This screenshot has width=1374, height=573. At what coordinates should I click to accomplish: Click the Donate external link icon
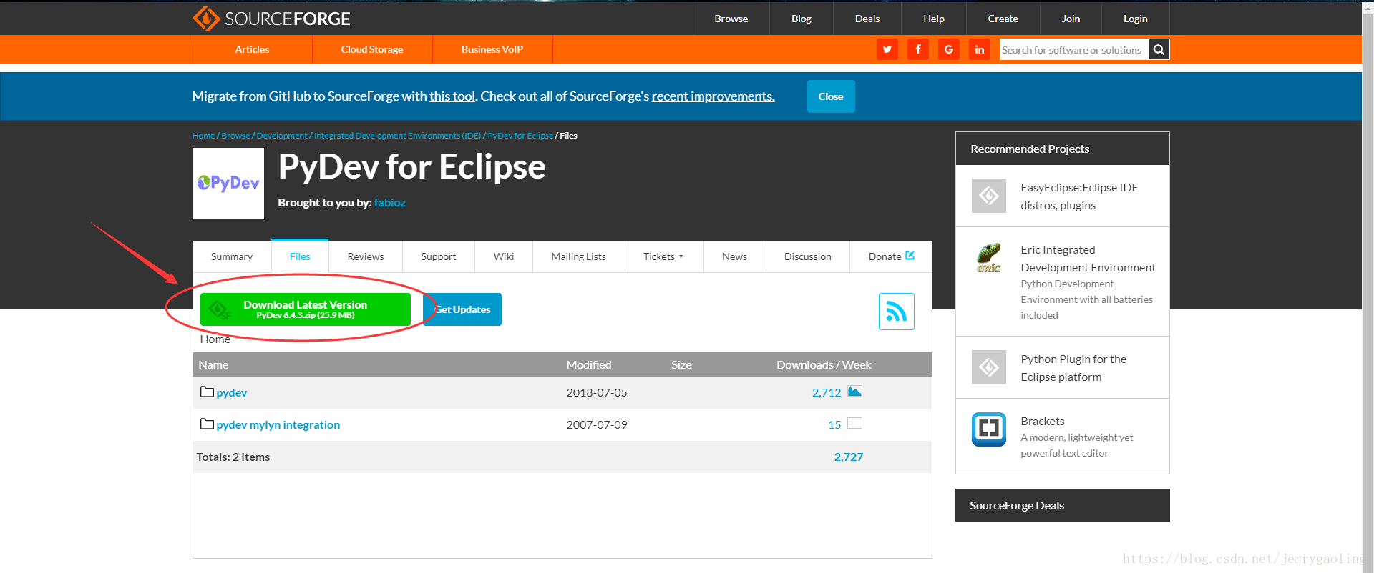tap(910, 256)
